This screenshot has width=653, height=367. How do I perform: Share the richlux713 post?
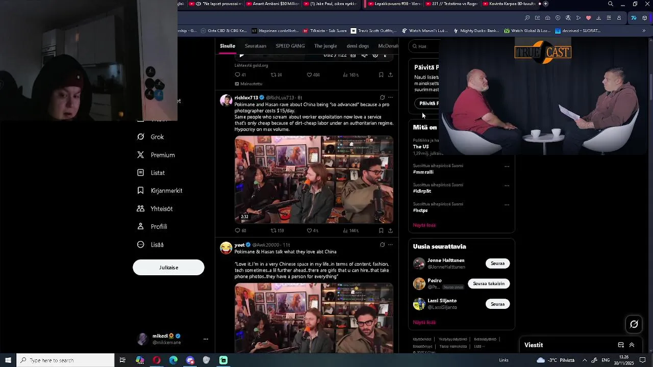(x=390, y=230)
